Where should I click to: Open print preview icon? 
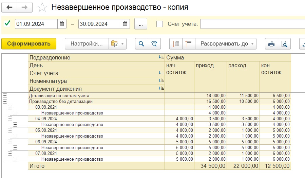point(284,43)
